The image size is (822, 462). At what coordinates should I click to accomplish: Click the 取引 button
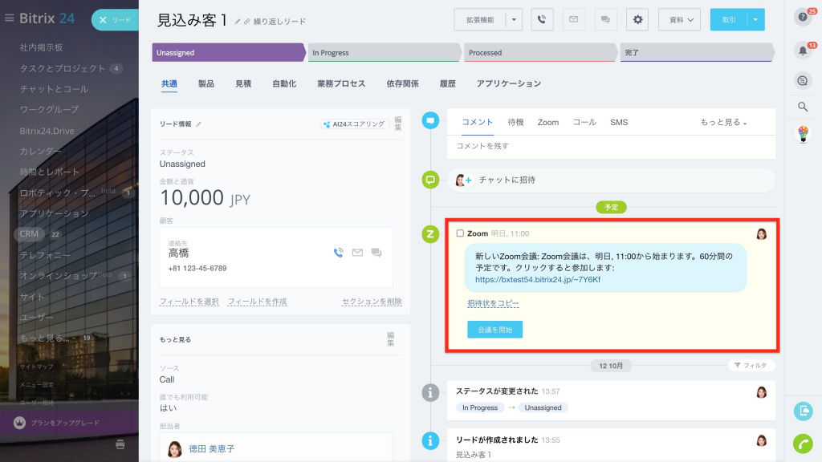[729, 20]
